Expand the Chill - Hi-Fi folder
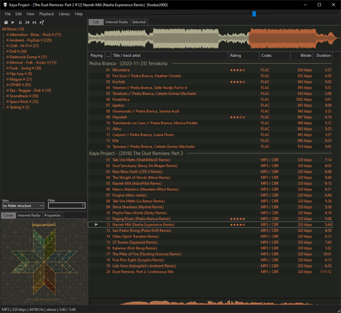341x313 pixels. (x=3, y=46)
